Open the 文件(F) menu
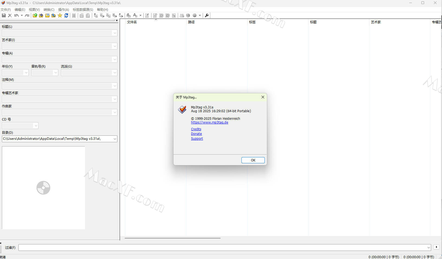Viewport: 442px width, 259px height. (x=6, y=9)
